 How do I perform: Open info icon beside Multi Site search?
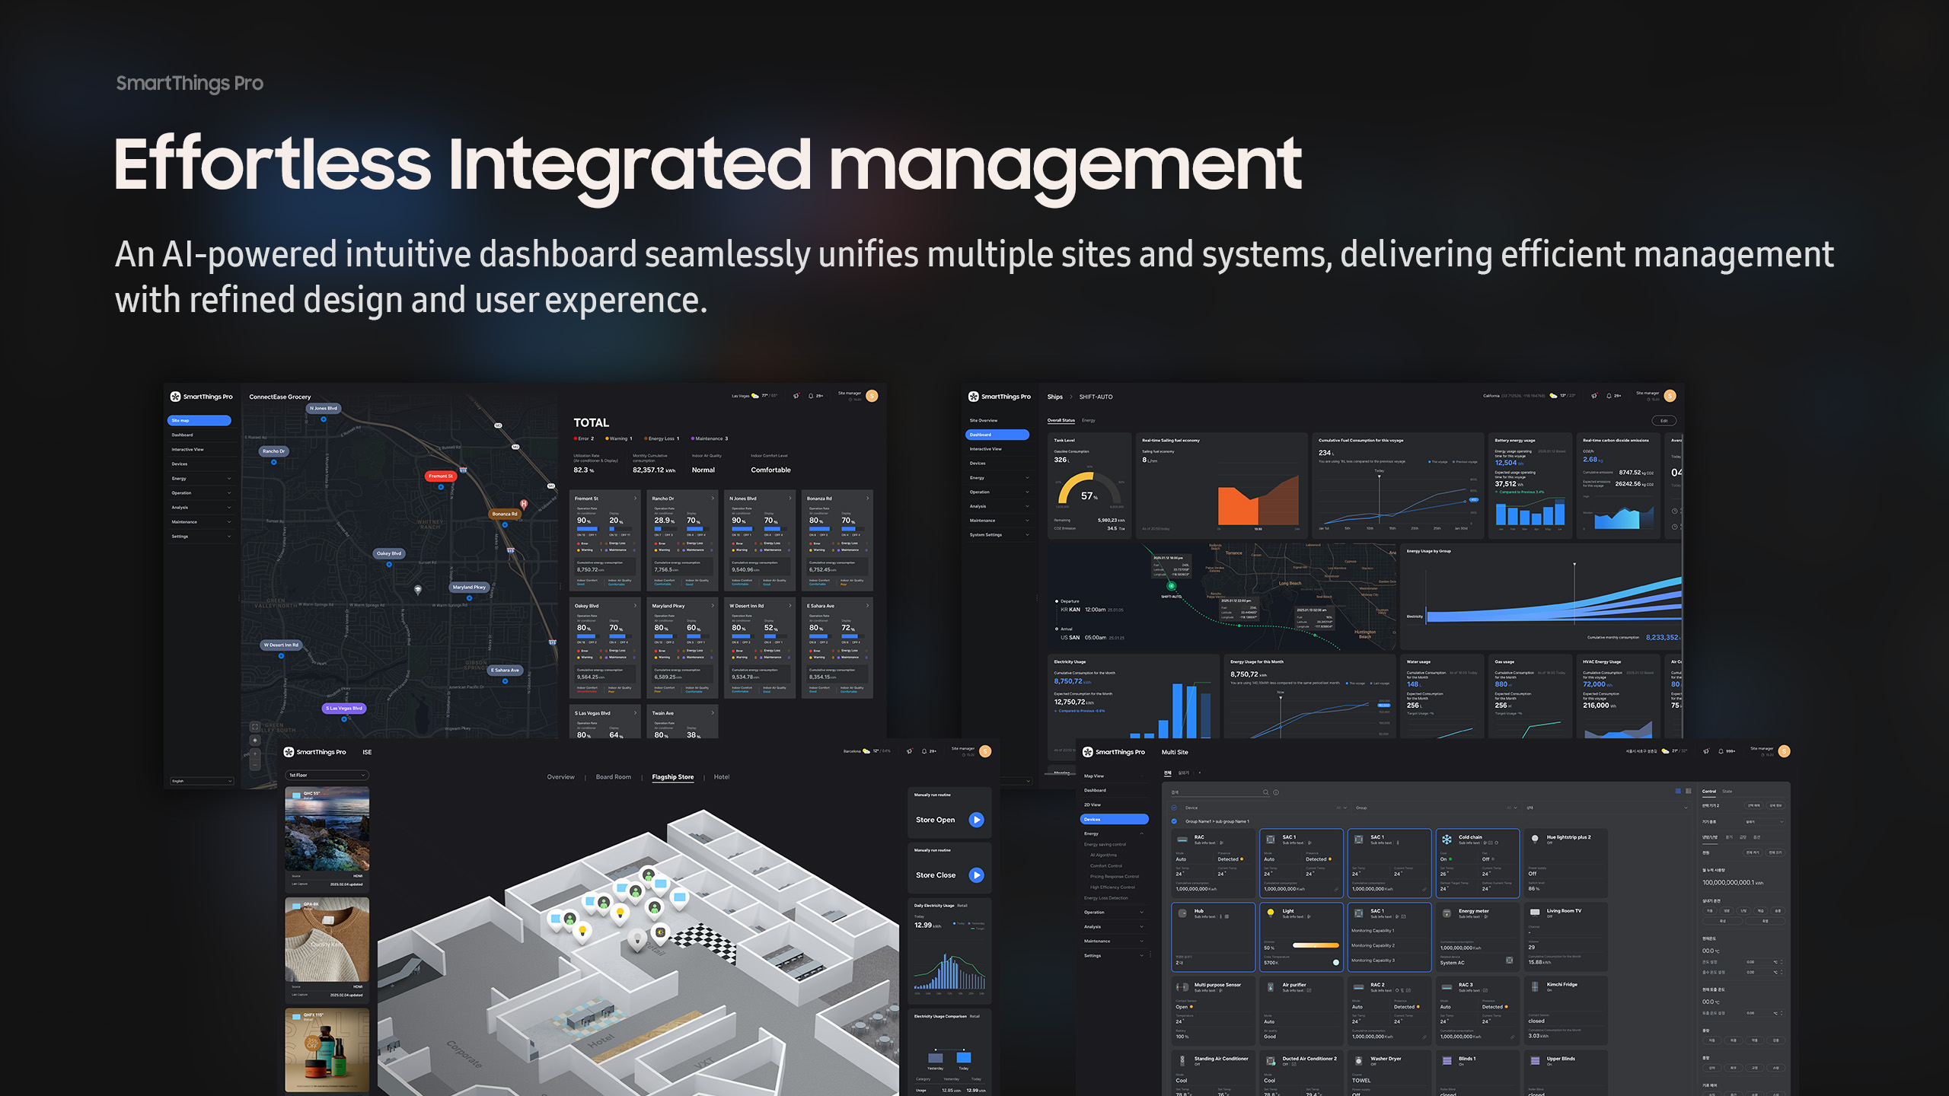click(1276, 792)
